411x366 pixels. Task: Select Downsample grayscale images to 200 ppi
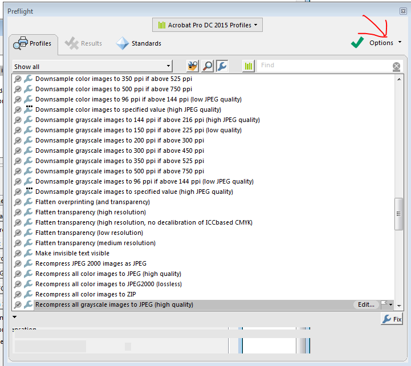[x=120, y=140]
